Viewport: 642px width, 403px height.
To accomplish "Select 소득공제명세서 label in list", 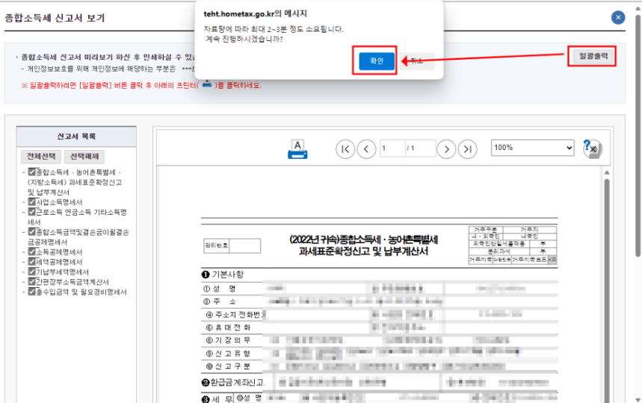I will coord(59,252).
